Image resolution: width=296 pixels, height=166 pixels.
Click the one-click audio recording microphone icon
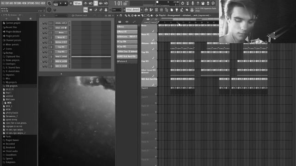[x=192, y=3]
